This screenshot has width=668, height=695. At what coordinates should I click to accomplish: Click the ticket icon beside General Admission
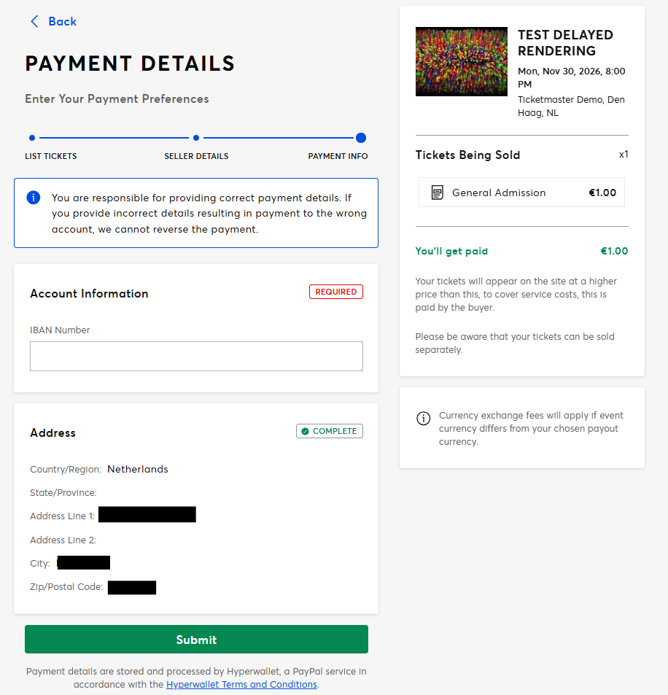tap(437, 193)
